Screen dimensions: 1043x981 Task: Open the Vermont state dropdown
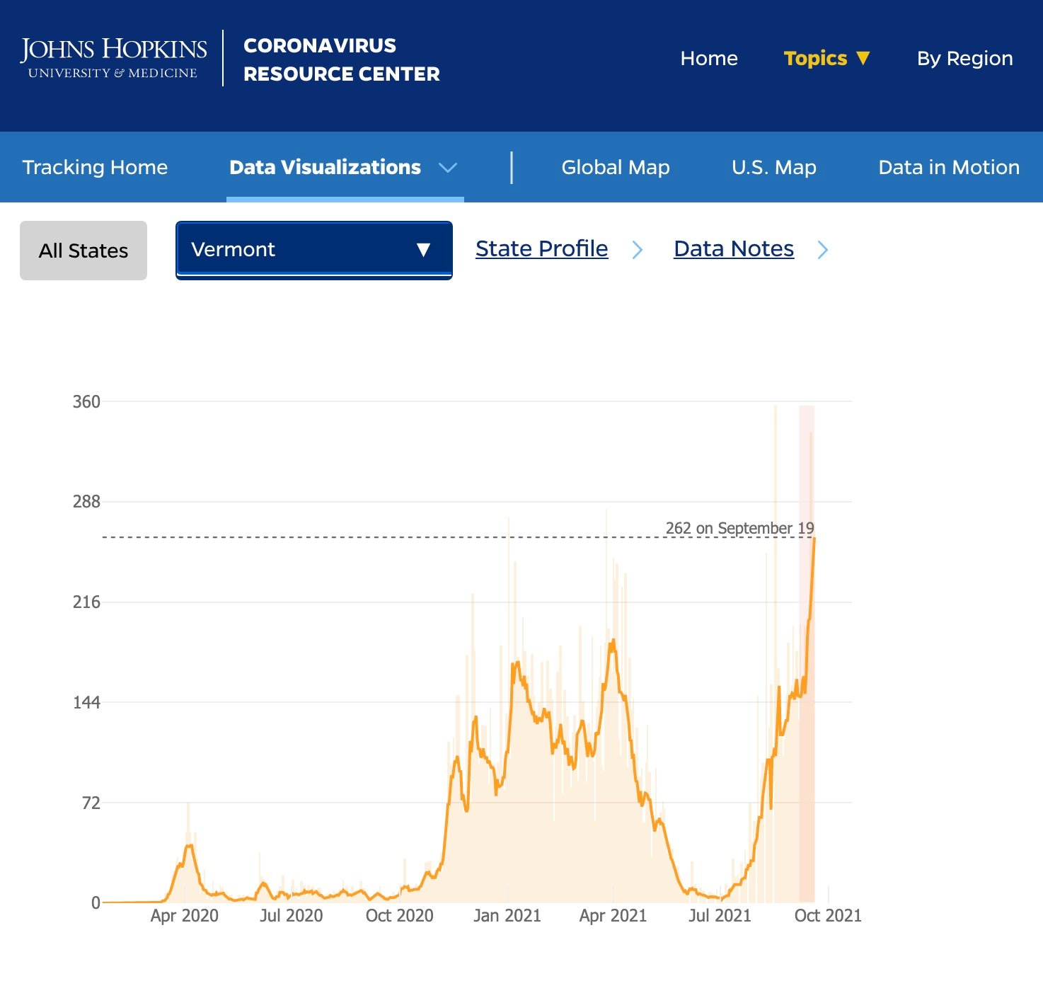point(313,250)
